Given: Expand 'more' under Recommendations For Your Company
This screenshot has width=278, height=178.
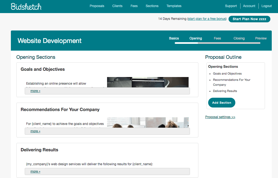Looking at the screenshot, I should pyautogui.click(x=35, y=131).
